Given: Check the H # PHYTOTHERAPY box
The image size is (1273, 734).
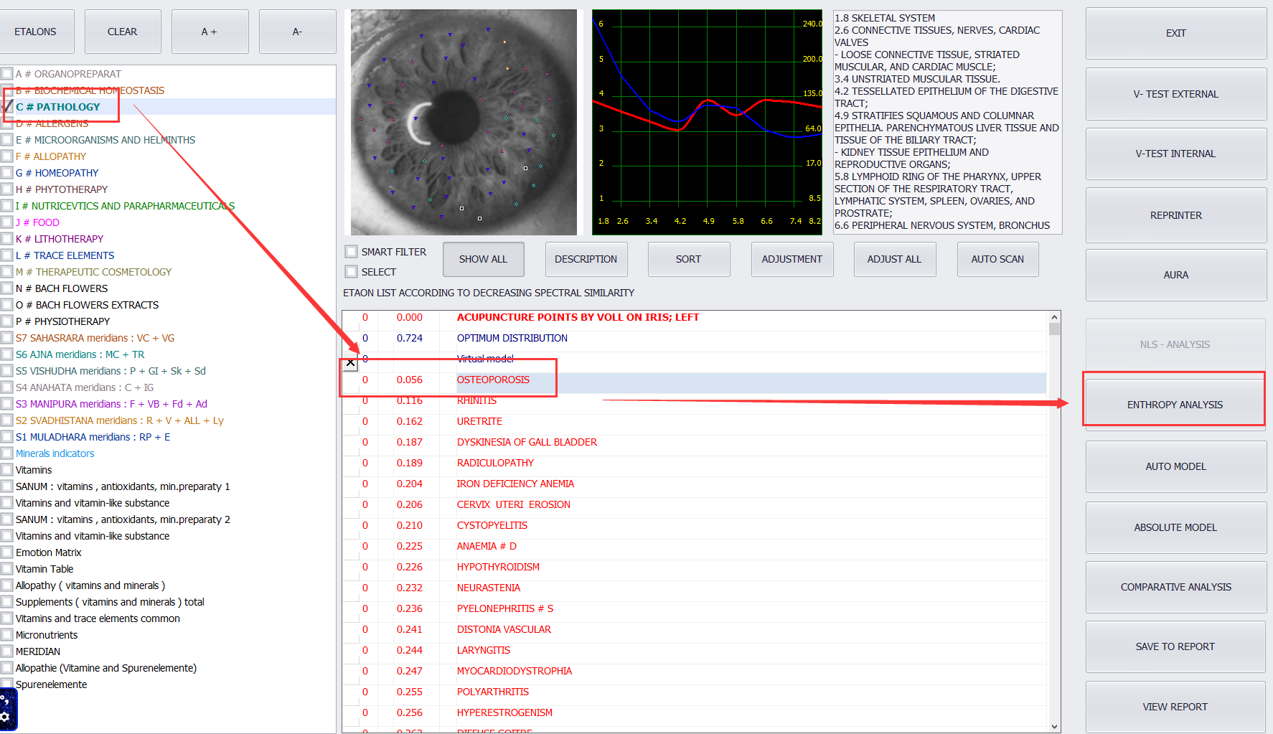Looking at the screenshot, I should point(7,189).
